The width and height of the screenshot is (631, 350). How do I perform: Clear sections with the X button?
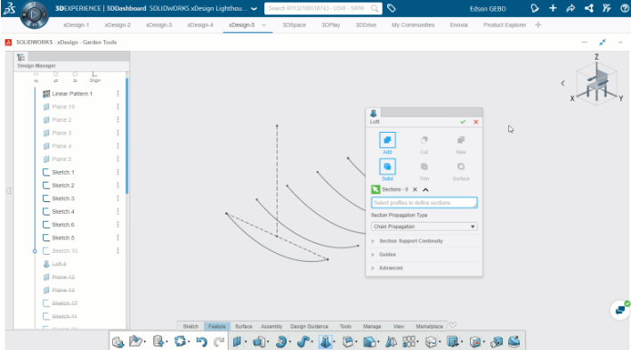pyautogui.click(x=415, y=190)
